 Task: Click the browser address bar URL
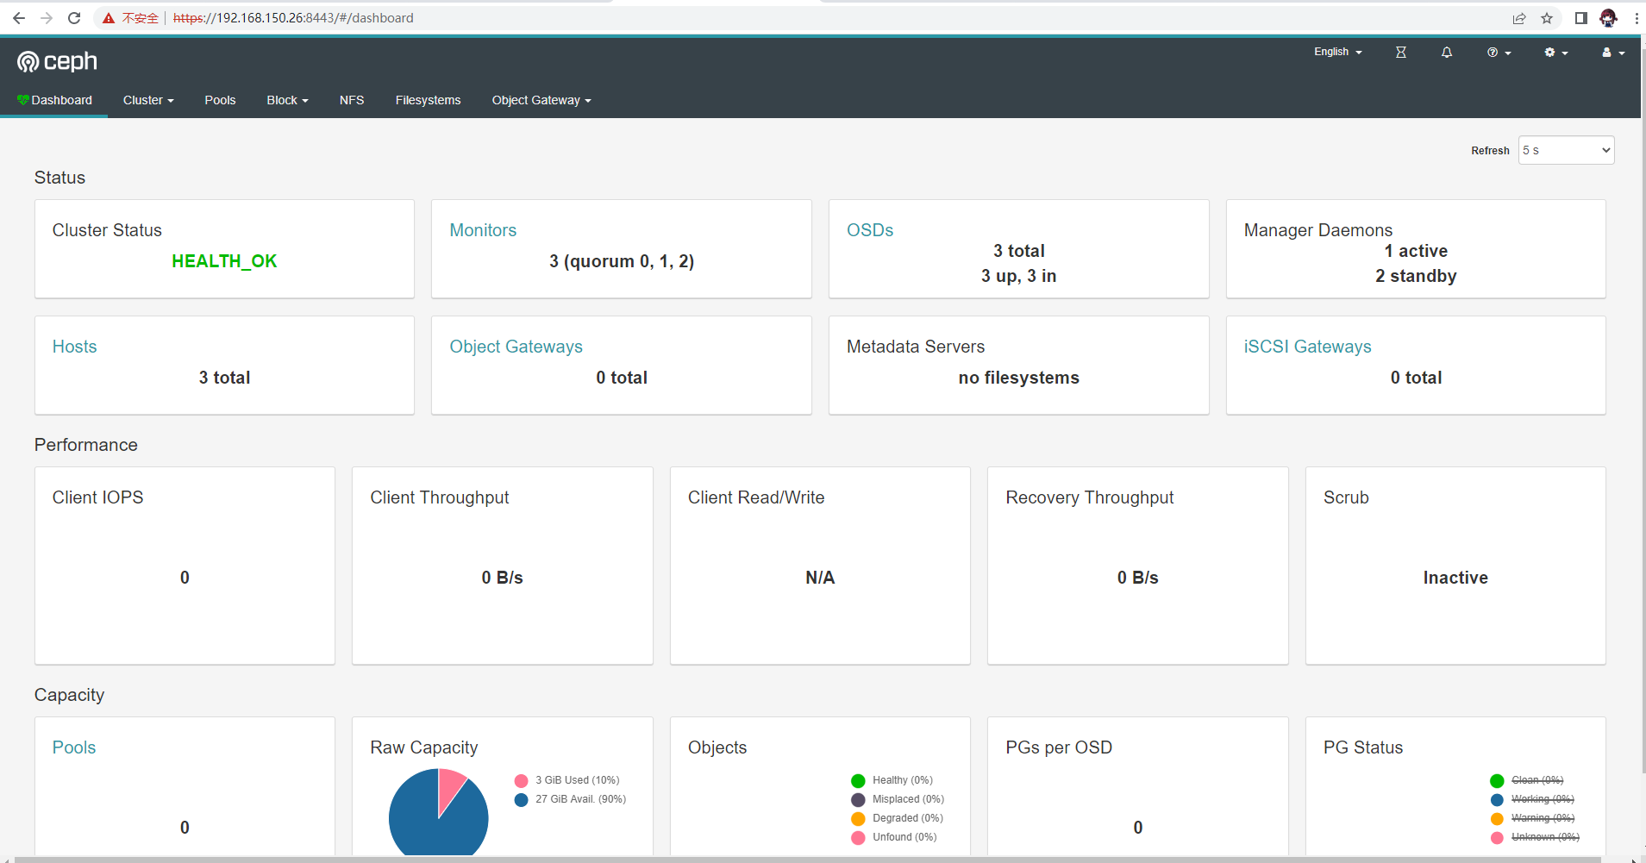[x=293, y=18]
